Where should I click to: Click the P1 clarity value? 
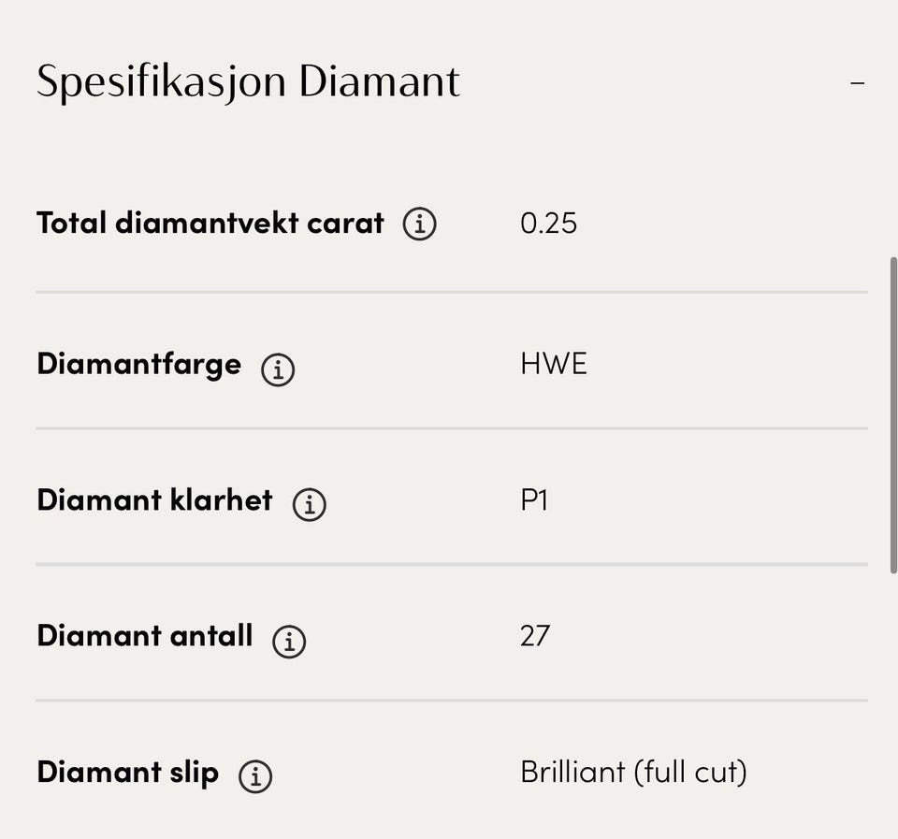click(x=534, y=500)
